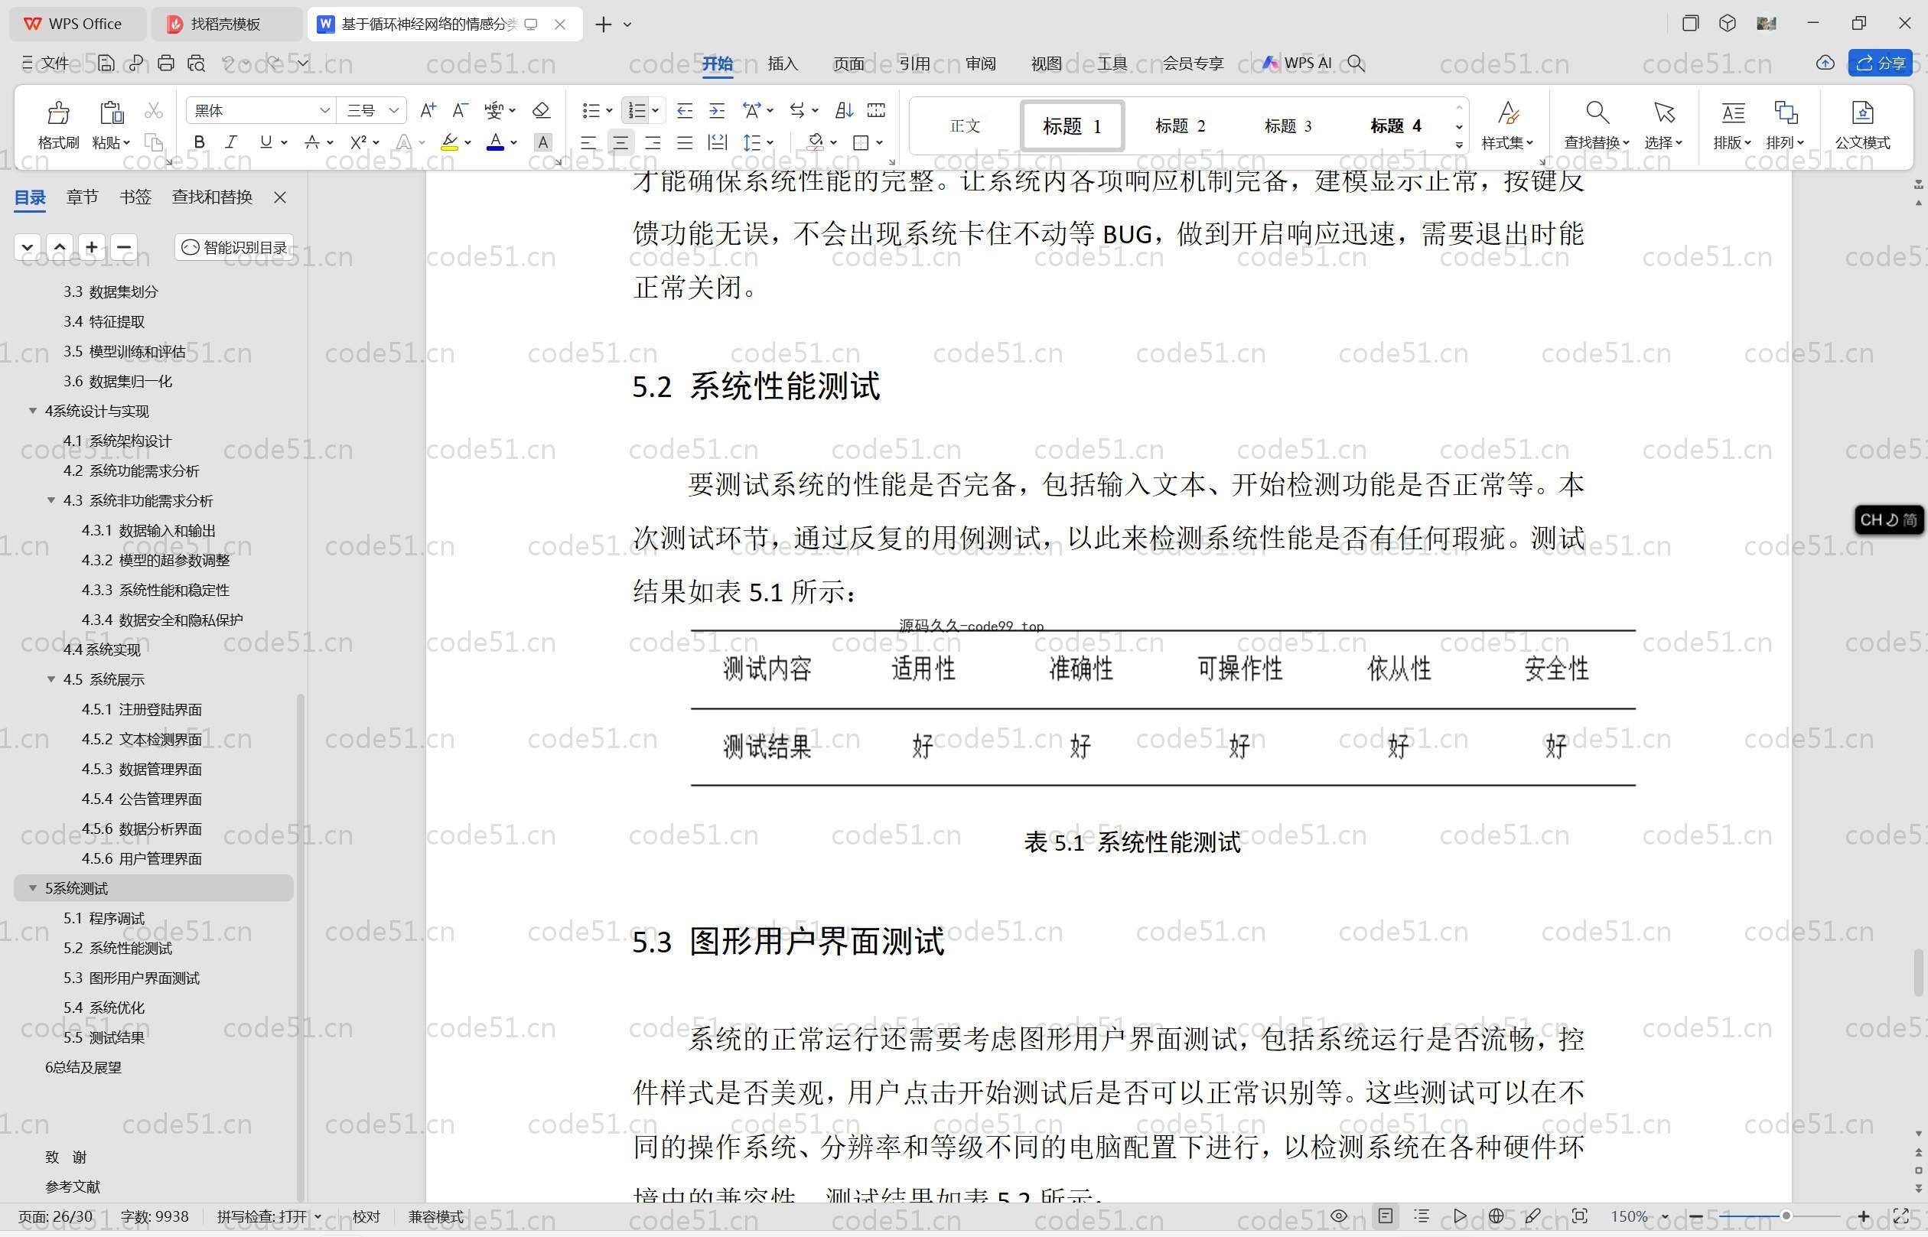
Task: Justify text alignment
Action: 685,143
